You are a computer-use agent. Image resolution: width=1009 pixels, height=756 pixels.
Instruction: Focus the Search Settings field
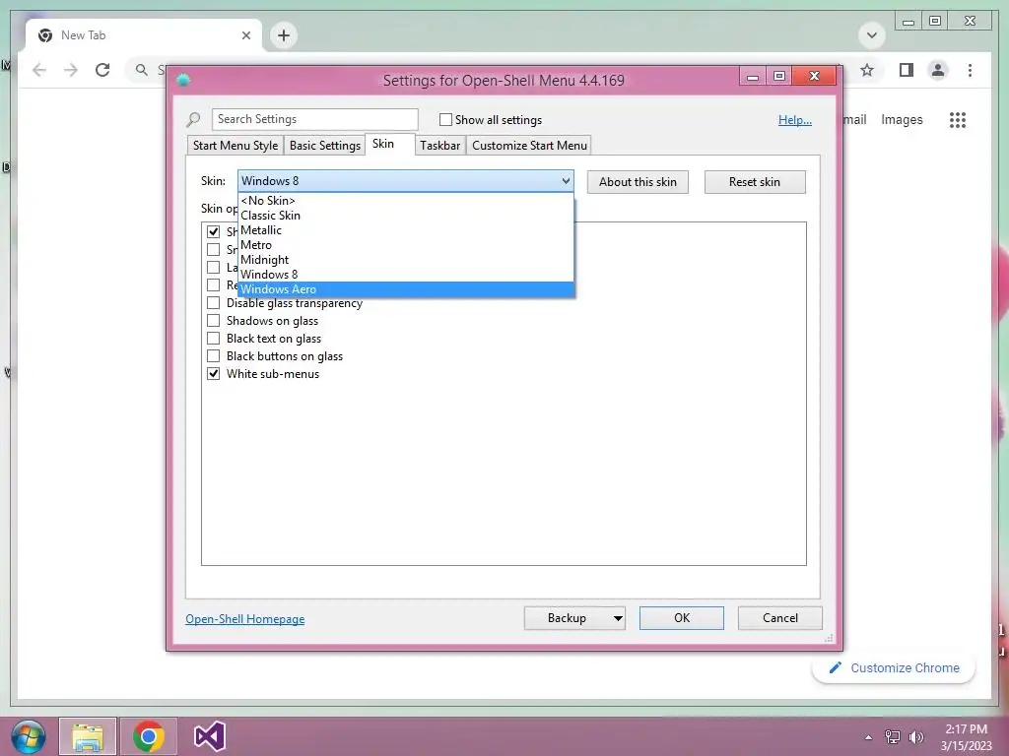click(x=314, y=119)
